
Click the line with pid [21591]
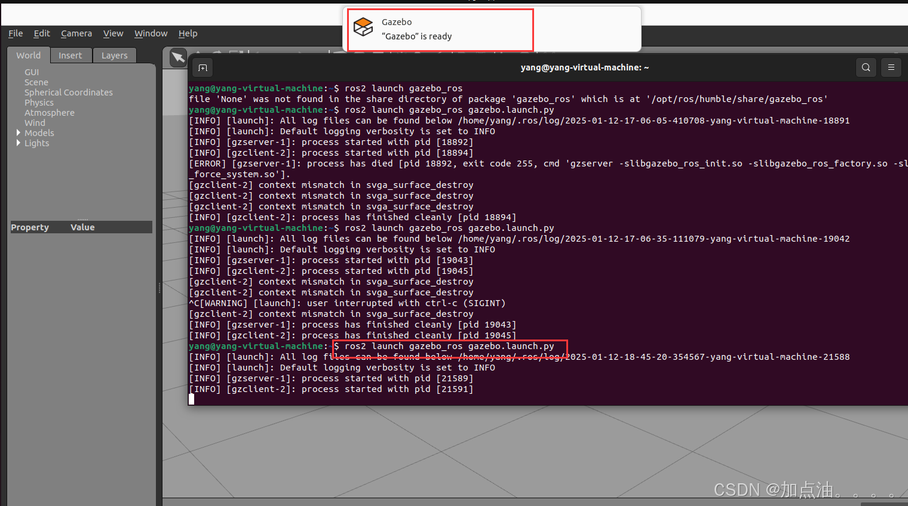[x=331, y=389]
